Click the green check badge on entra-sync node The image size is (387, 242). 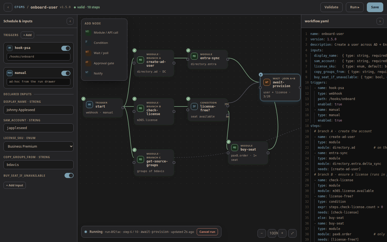[x=188, y=51]
